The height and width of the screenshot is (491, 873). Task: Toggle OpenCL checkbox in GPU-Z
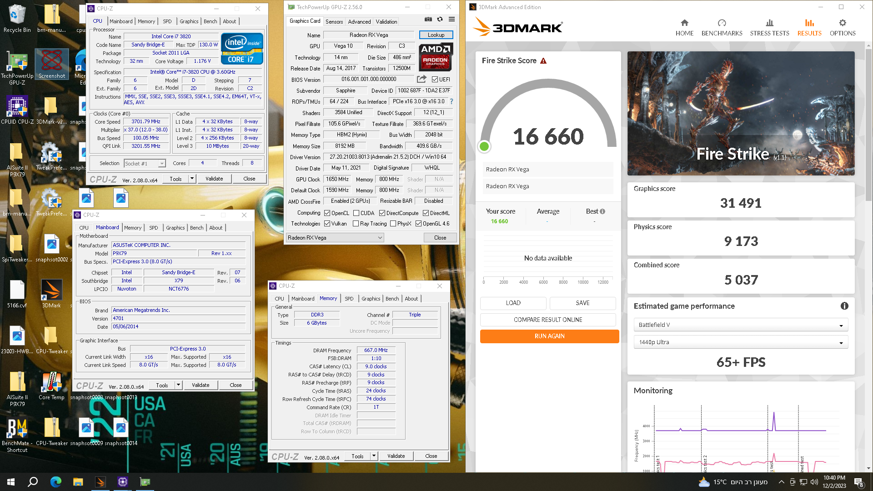pyautogui.click(x=327, y=213)
